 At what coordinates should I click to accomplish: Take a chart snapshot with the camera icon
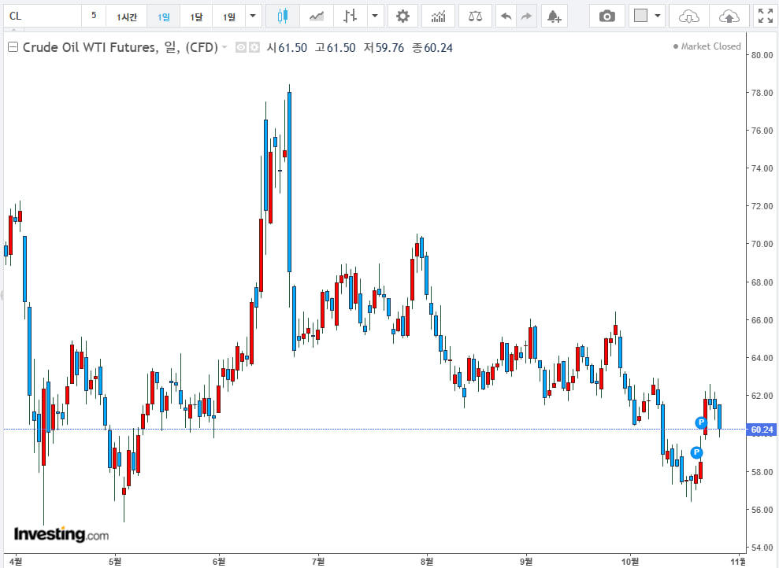[x=607, y=16]
